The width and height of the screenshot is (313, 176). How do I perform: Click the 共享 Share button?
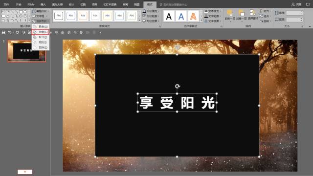coord(297,4)
